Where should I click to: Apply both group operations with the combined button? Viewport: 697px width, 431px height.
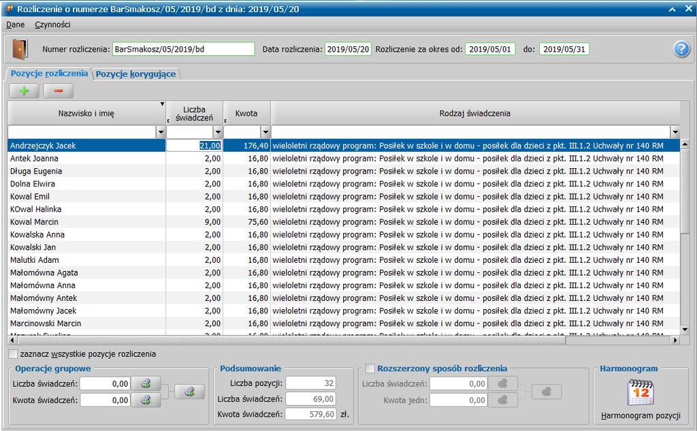click(x=190, y=392)
